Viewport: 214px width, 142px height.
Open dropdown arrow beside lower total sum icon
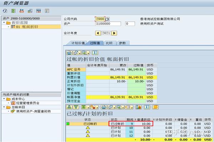88,108
